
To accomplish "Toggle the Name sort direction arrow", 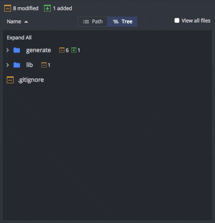I will pos(26,22).
